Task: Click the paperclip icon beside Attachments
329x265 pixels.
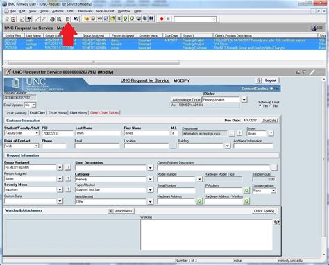Action: coord(111,211)
